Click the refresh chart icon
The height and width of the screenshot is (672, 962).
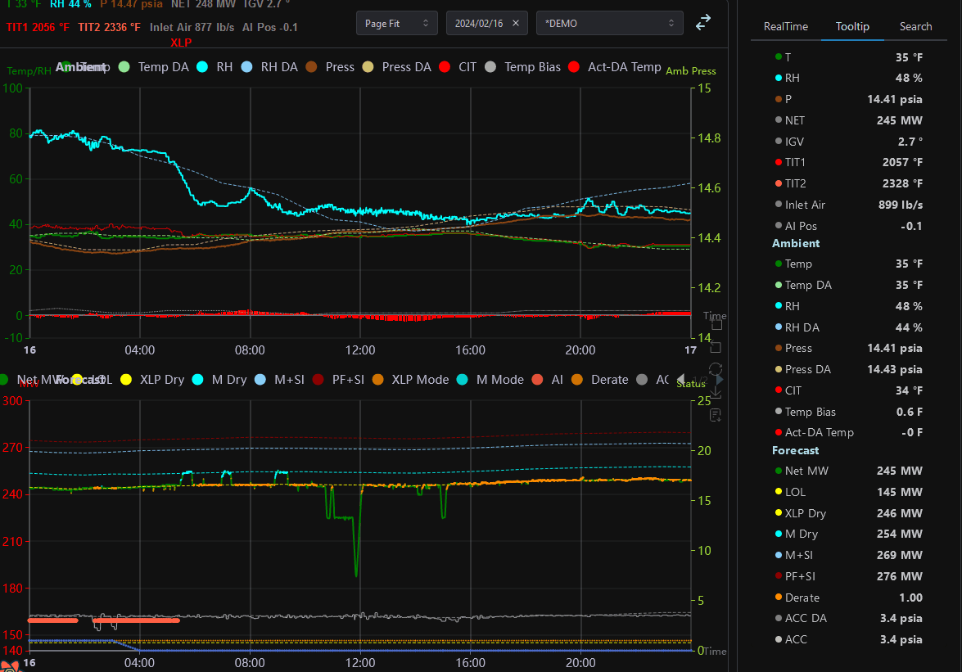tap(716, 369)
